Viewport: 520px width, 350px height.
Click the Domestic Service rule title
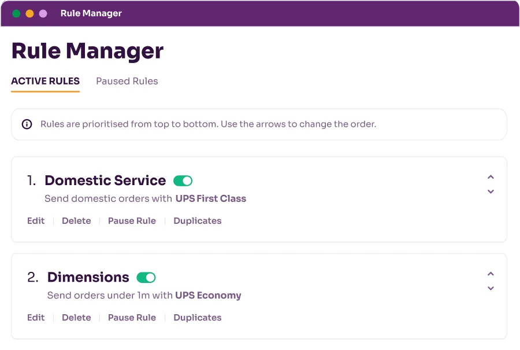coord(105,180)
